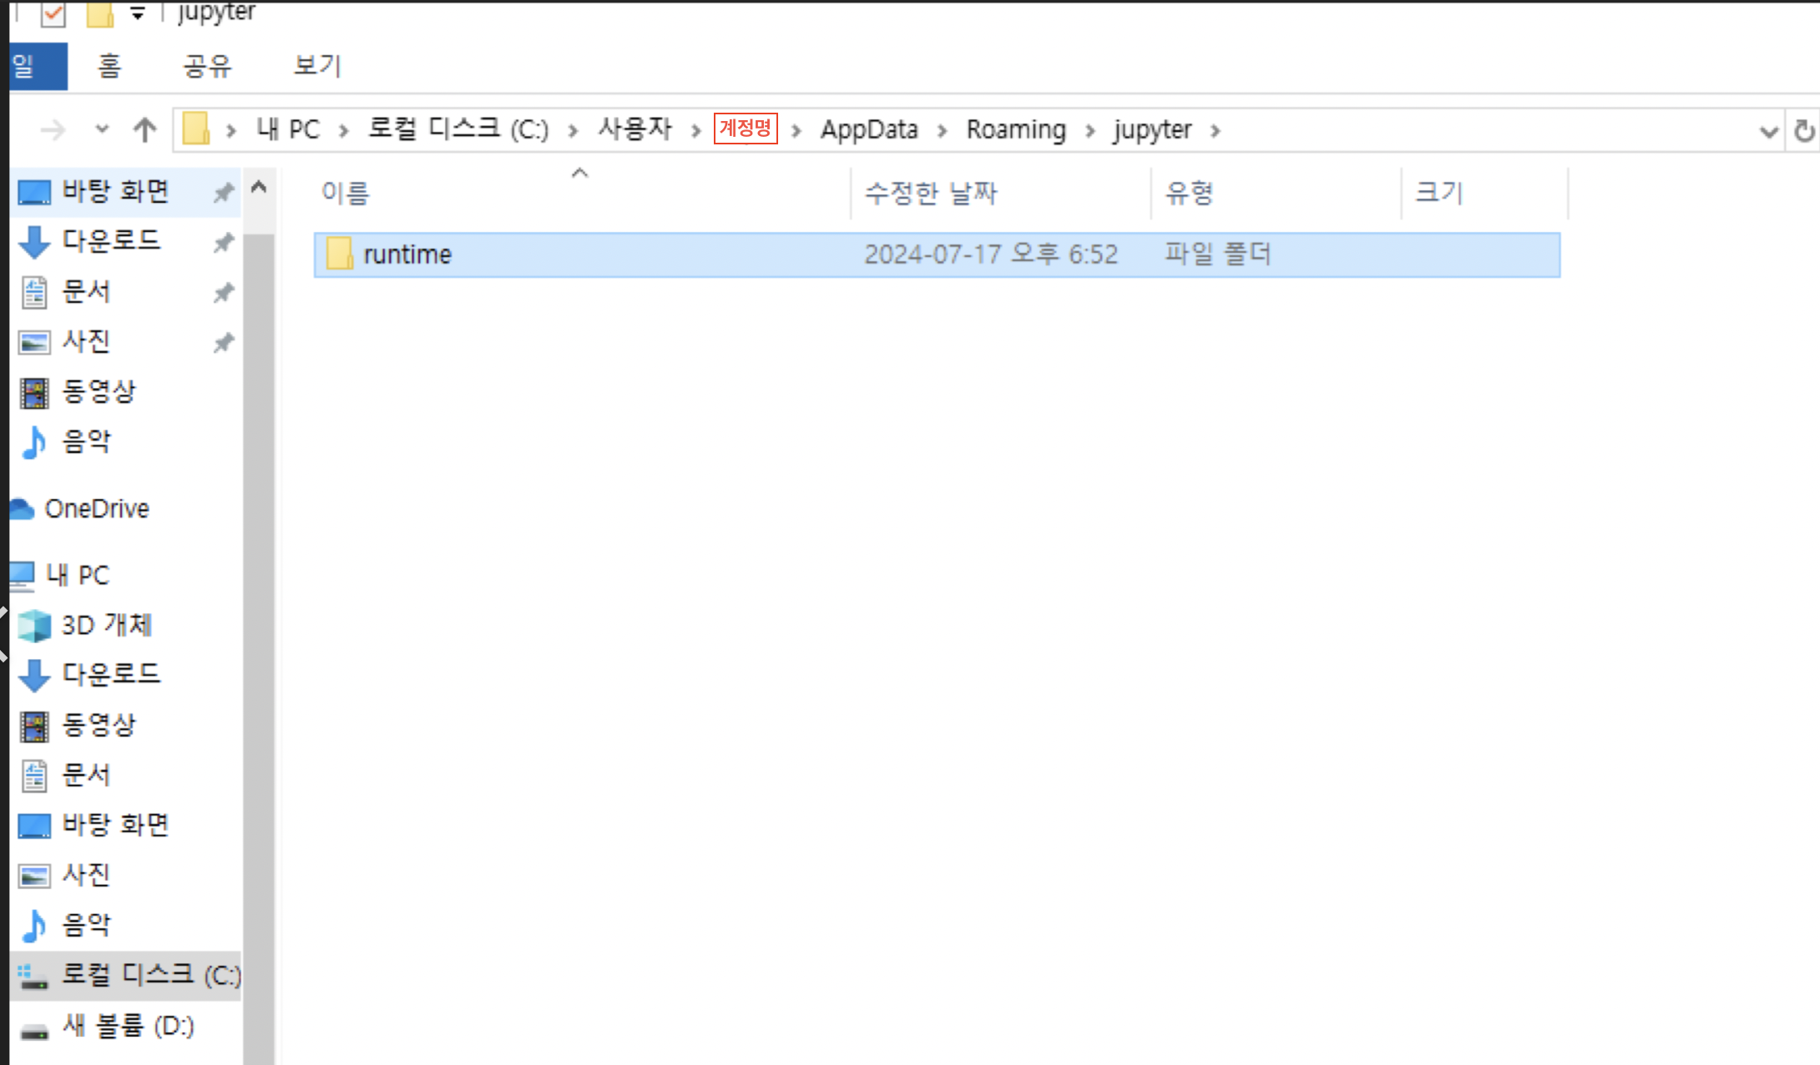Open 음악 under 내 PC
The width and height of the screenshot is (1820, 1065).
(86, 925)
